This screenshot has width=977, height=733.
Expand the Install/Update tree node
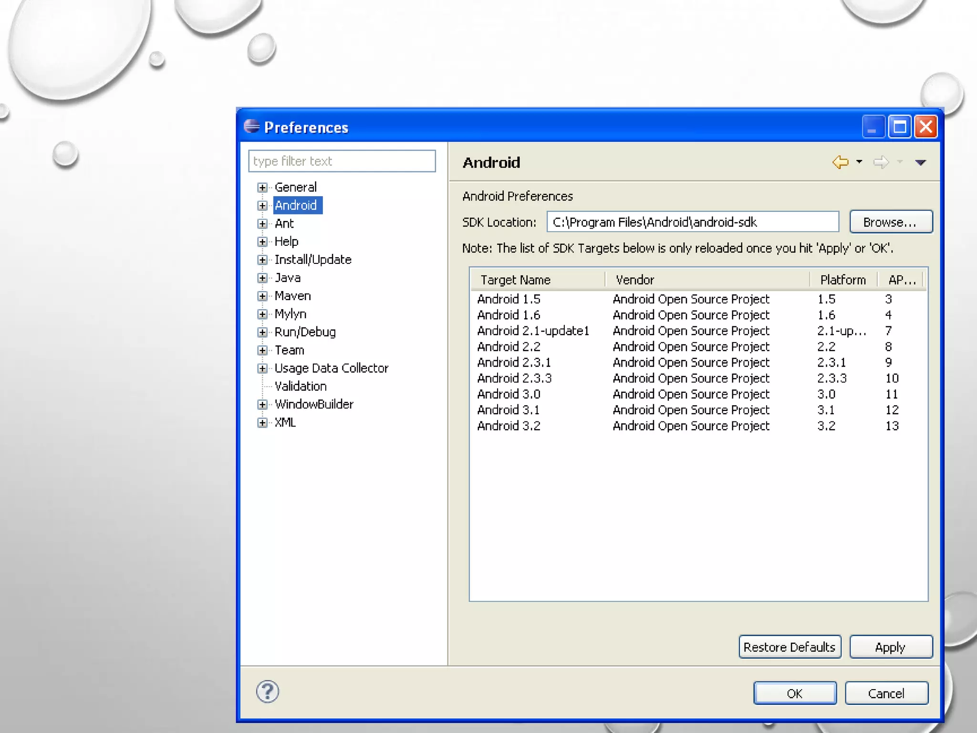[262, 260]
